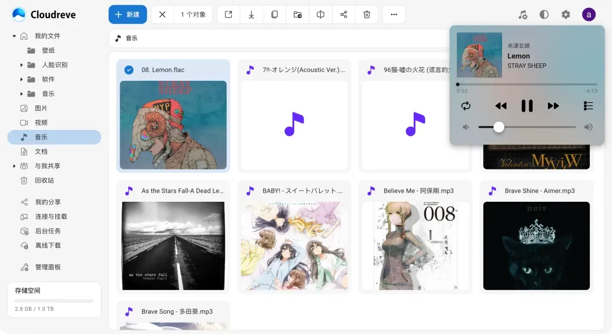This screenshot has width=612, height=334.
Task: Click the playlist icon in the player
Action: pyautogui.click(x=588, y=106)
